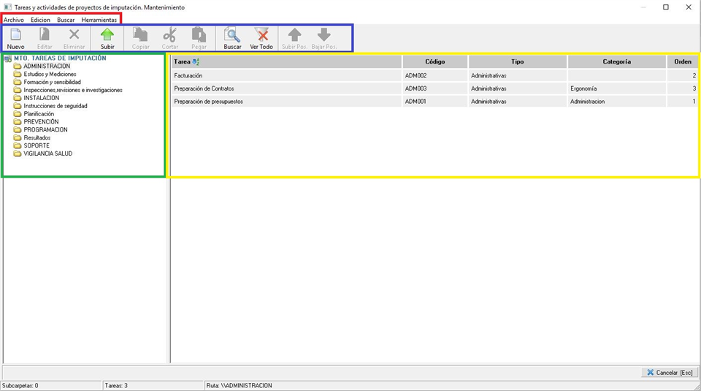Click the green Subir arrow icon
701x391 pixels.
pos(107,35)
